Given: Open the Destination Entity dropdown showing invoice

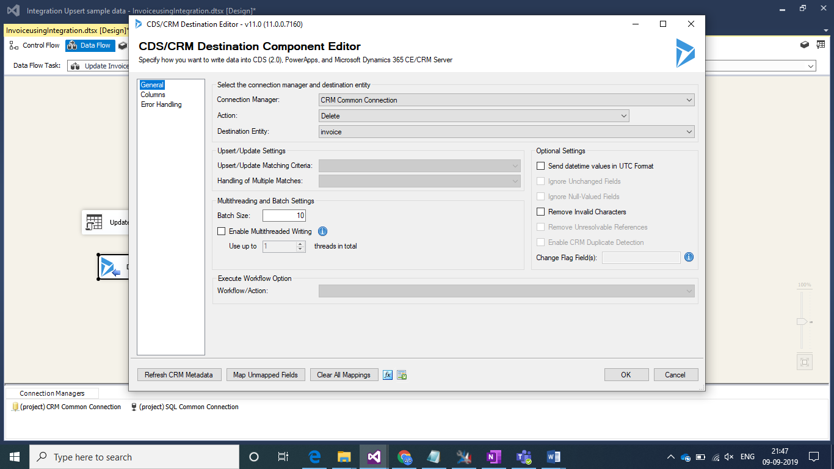Looking at the screenshot, I should click(x=506, y=132).
